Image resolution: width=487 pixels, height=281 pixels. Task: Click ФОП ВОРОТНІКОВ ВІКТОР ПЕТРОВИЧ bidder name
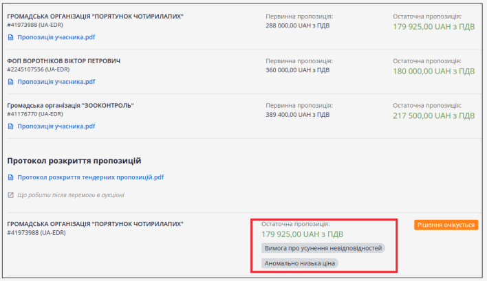[63, 61]
